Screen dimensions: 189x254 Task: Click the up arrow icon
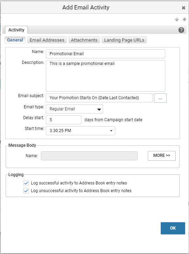176,20
